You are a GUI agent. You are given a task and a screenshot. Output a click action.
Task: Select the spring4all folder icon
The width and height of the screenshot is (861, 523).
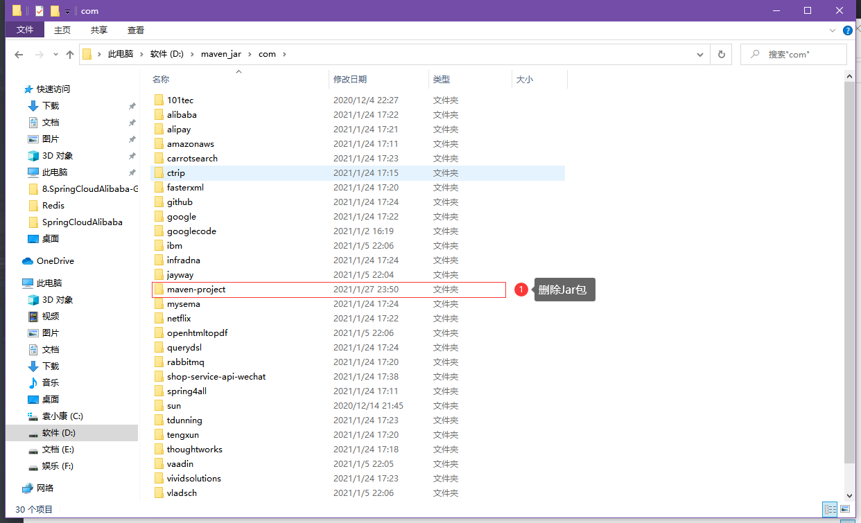pyautogui.click(x=158, y=391)
